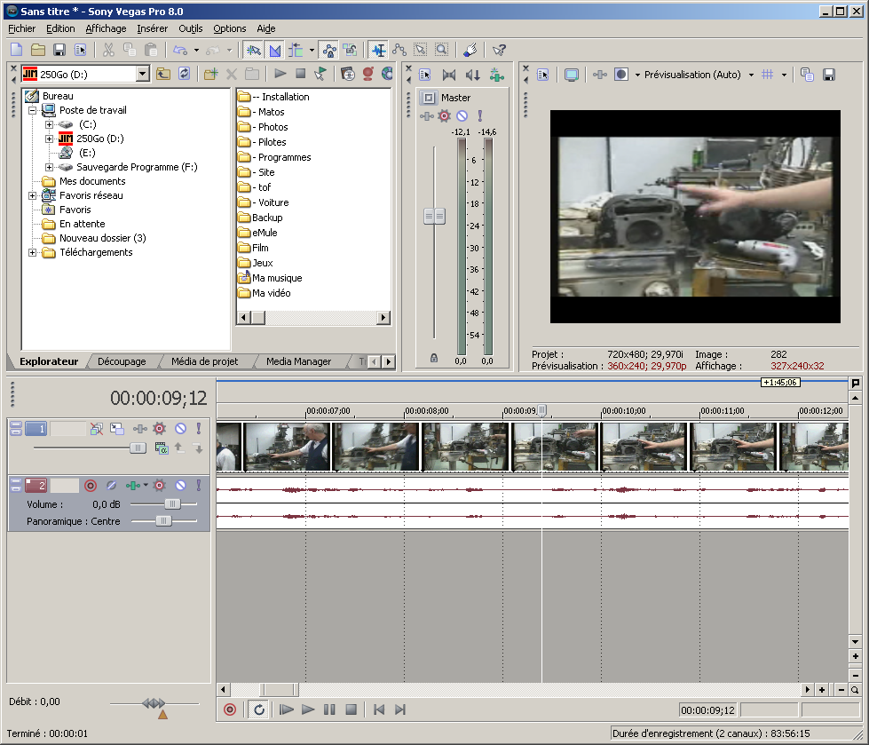Click the Get Media from the Web icon
869x745 pixels.
[x=387, y=74]
